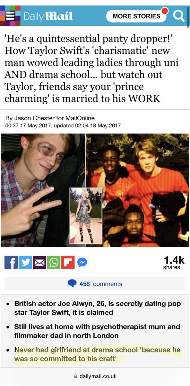The height and width of the screenshot is (386, 190).
Task: Share article via Messenger icon
Action: pos(82,262)
